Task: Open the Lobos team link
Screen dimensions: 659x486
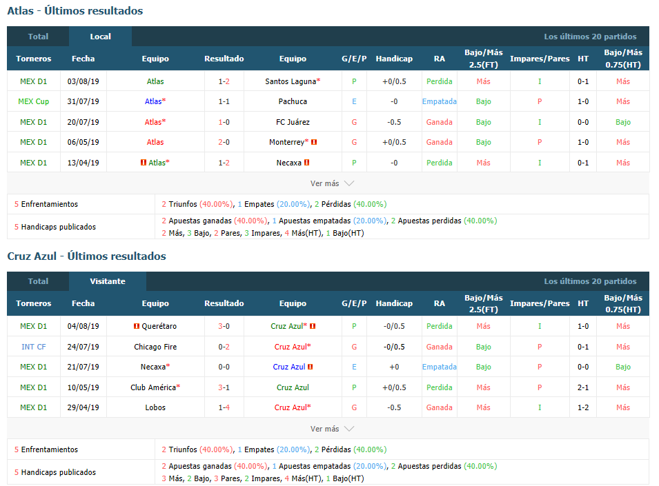Action: 155,407
